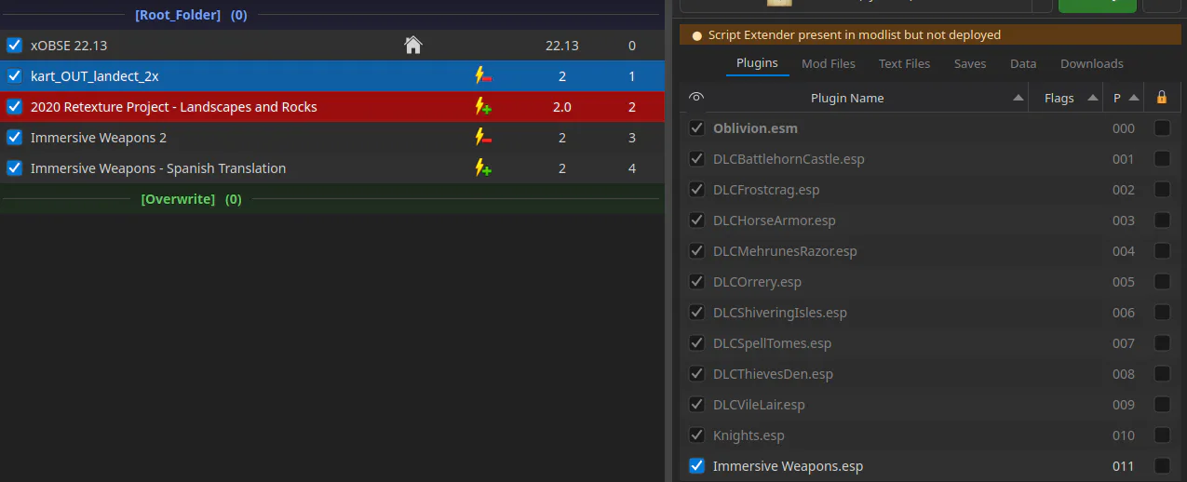
Task: Tick the lock checkbox for DLCSpellTomes.esp
Action: 1162,343
